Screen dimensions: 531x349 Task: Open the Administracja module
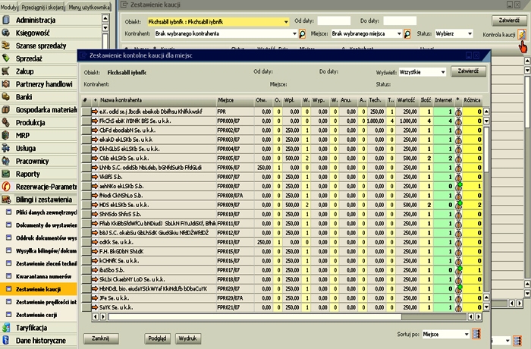pos(35,20)
